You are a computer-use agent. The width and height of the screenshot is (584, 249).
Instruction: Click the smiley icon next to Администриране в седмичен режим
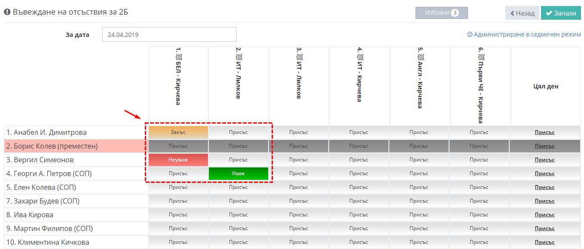click(x=470, y=34)
